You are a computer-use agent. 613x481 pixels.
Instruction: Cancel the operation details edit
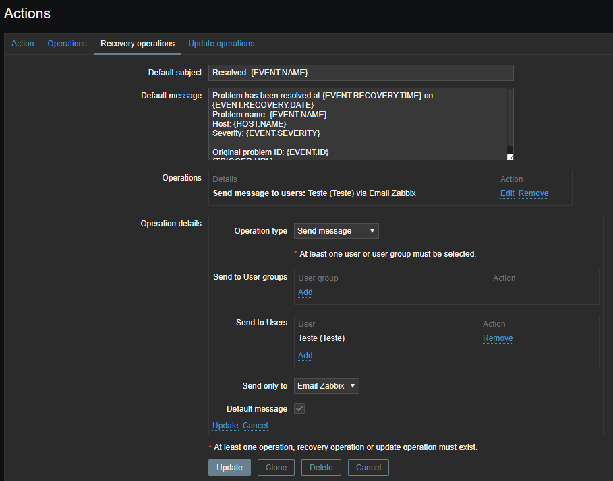(255, 426)
